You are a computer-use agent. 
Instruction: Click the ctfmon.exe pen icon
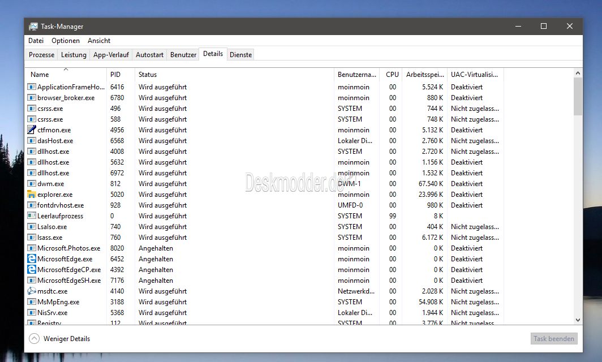point(32,130)
